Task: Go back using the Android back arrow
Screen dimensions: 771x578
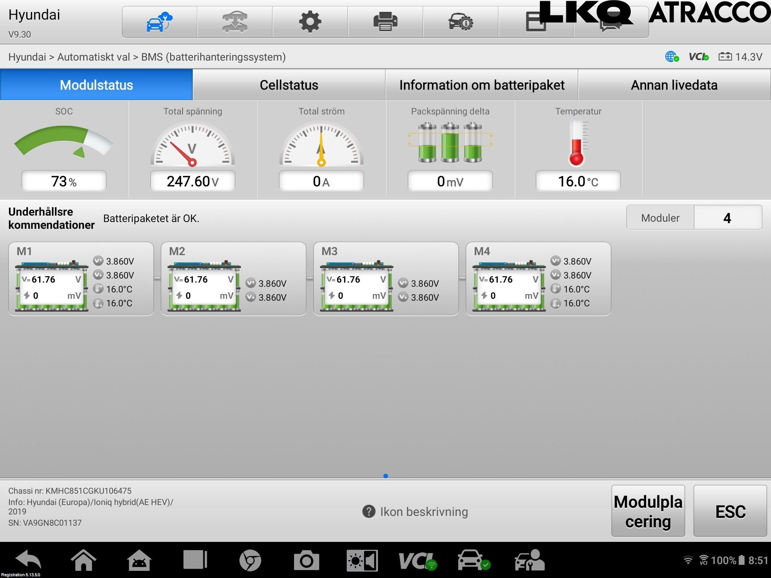Action: click(29, 560)
